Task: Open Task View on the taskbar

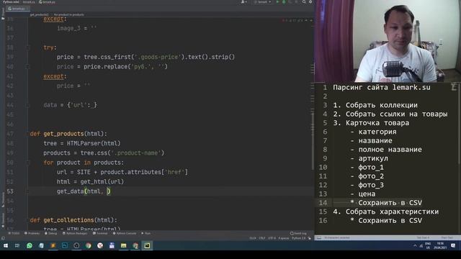Action: (x=17, y=245)
